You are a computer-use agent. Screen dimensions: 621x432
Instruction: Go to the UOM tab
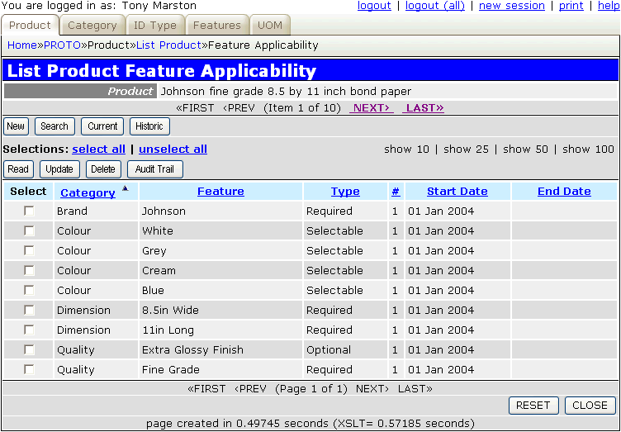[269, 26]
